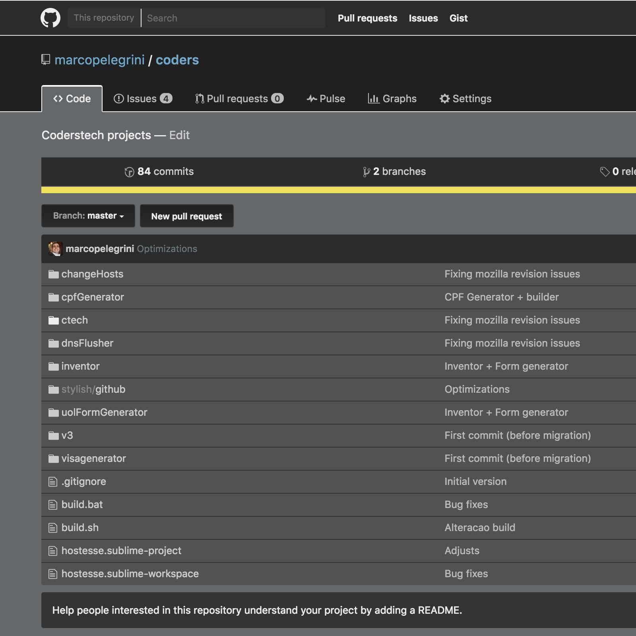Image resolution: width=636 pixels, height=636 pixels.
Task: Click the build.bat file icon
Action: click(53, 505)
